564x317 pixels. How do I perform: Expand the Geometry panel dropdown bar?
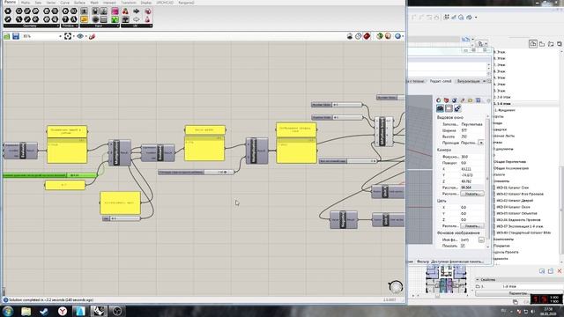coord(32,26)
